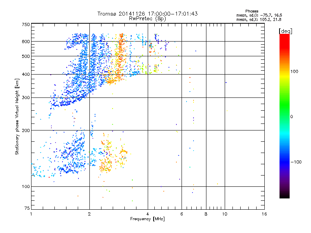This screenshot has height=233, width=311.
Task: Click the y-axis tick label '200'
Action: (26, 130)
